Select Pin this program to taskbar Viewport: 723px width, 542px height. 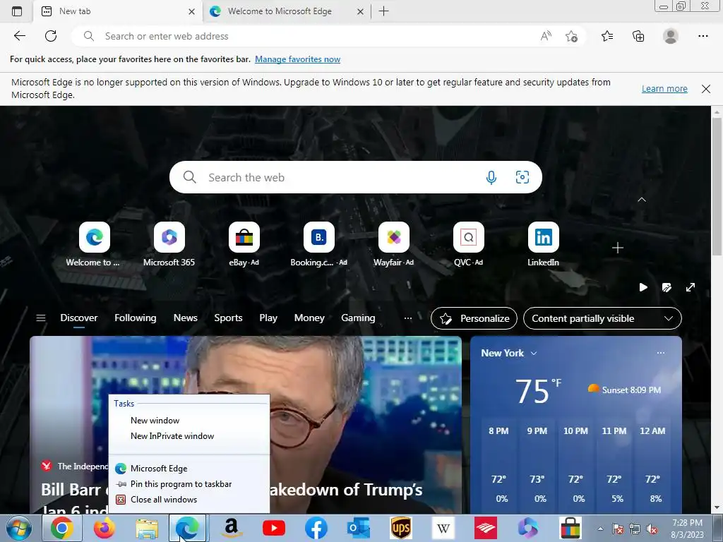[x=189, y=484]
